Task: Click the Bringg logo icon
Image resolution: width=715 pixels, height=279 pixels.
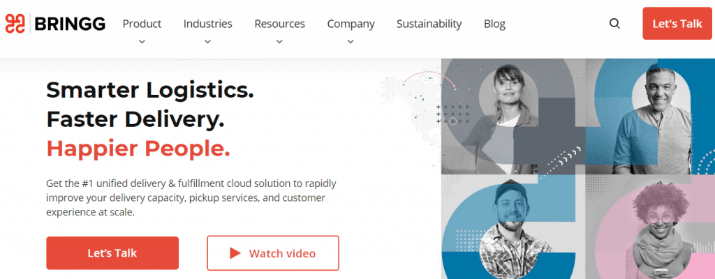Action: coord(15,24)
